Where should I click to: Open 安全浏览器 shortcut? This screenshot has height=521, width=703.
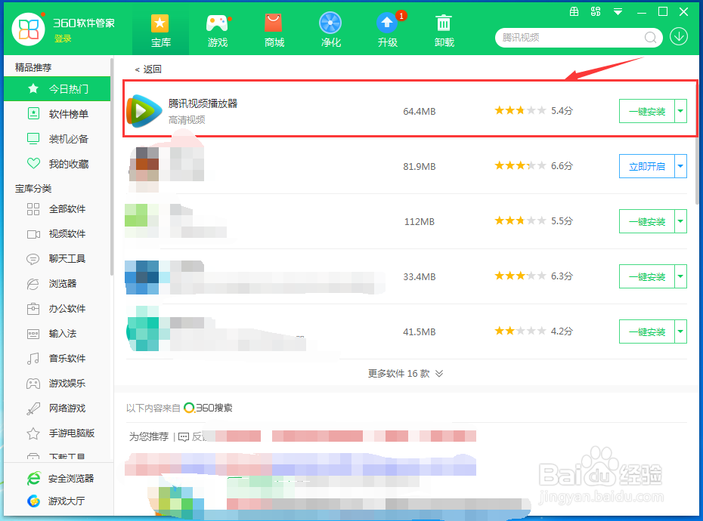(60, 479)
